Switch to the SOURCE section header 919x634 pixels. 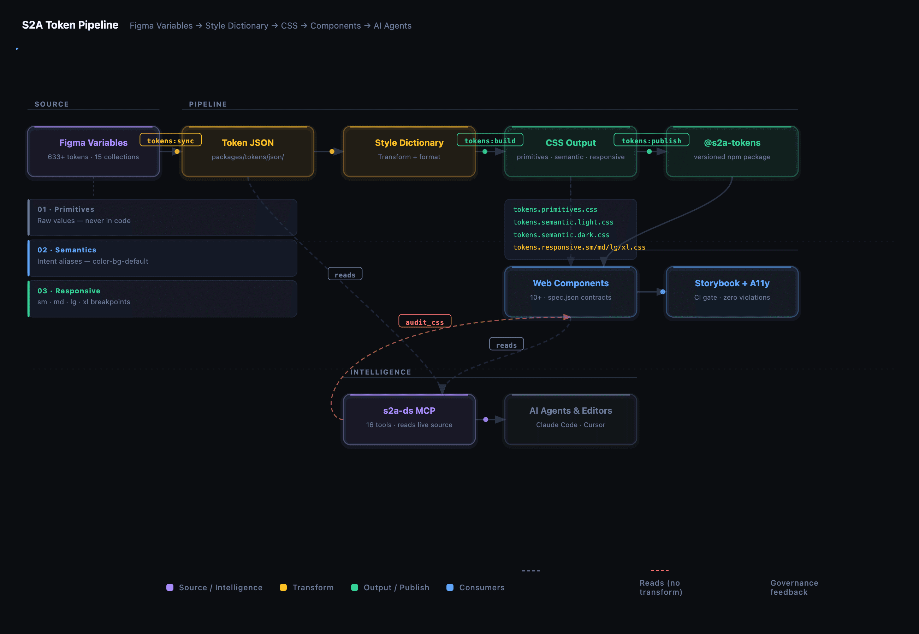click(x=51, y=104)
